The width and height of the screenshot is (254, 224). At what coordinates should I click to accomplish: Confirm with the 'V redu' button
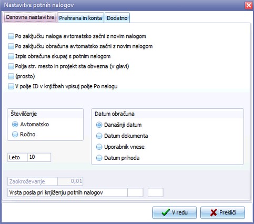pos(175,212)
